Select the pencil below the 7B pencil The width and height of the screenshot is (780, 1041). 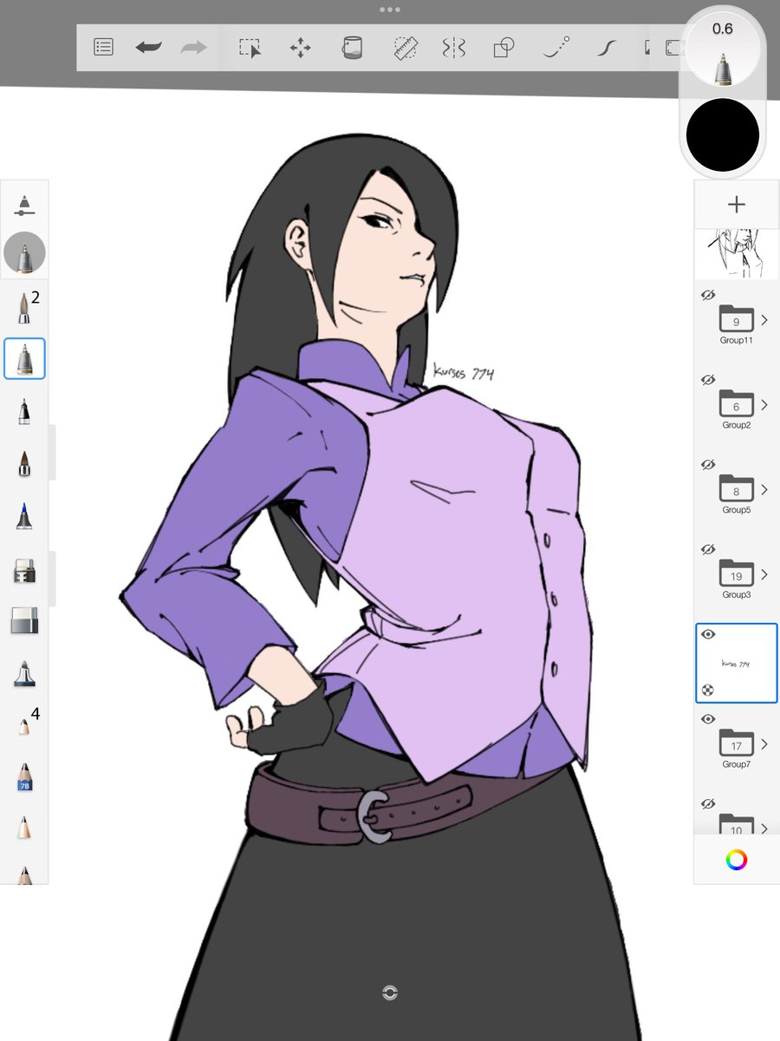25,828
